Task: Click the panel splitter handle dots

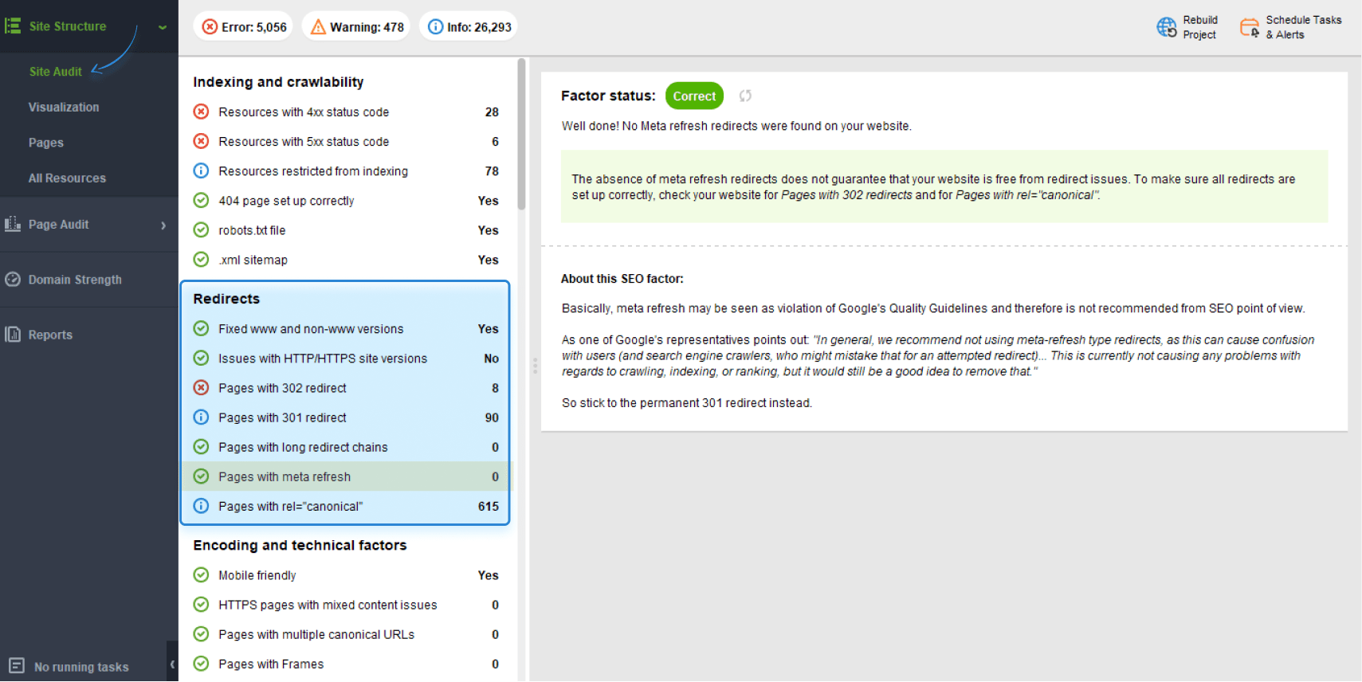Action: click(535, 366)
